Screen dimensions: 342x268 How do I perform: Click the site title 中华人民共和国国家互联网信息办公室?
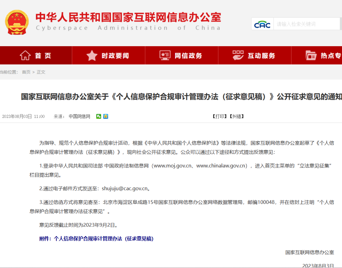128,17
